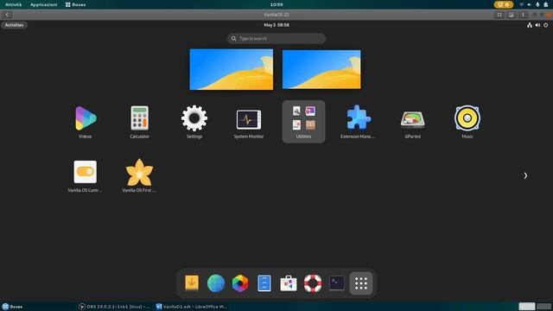Click the Boxes screenshot button
Screen dimensions: 553x311
click(511, 15)
